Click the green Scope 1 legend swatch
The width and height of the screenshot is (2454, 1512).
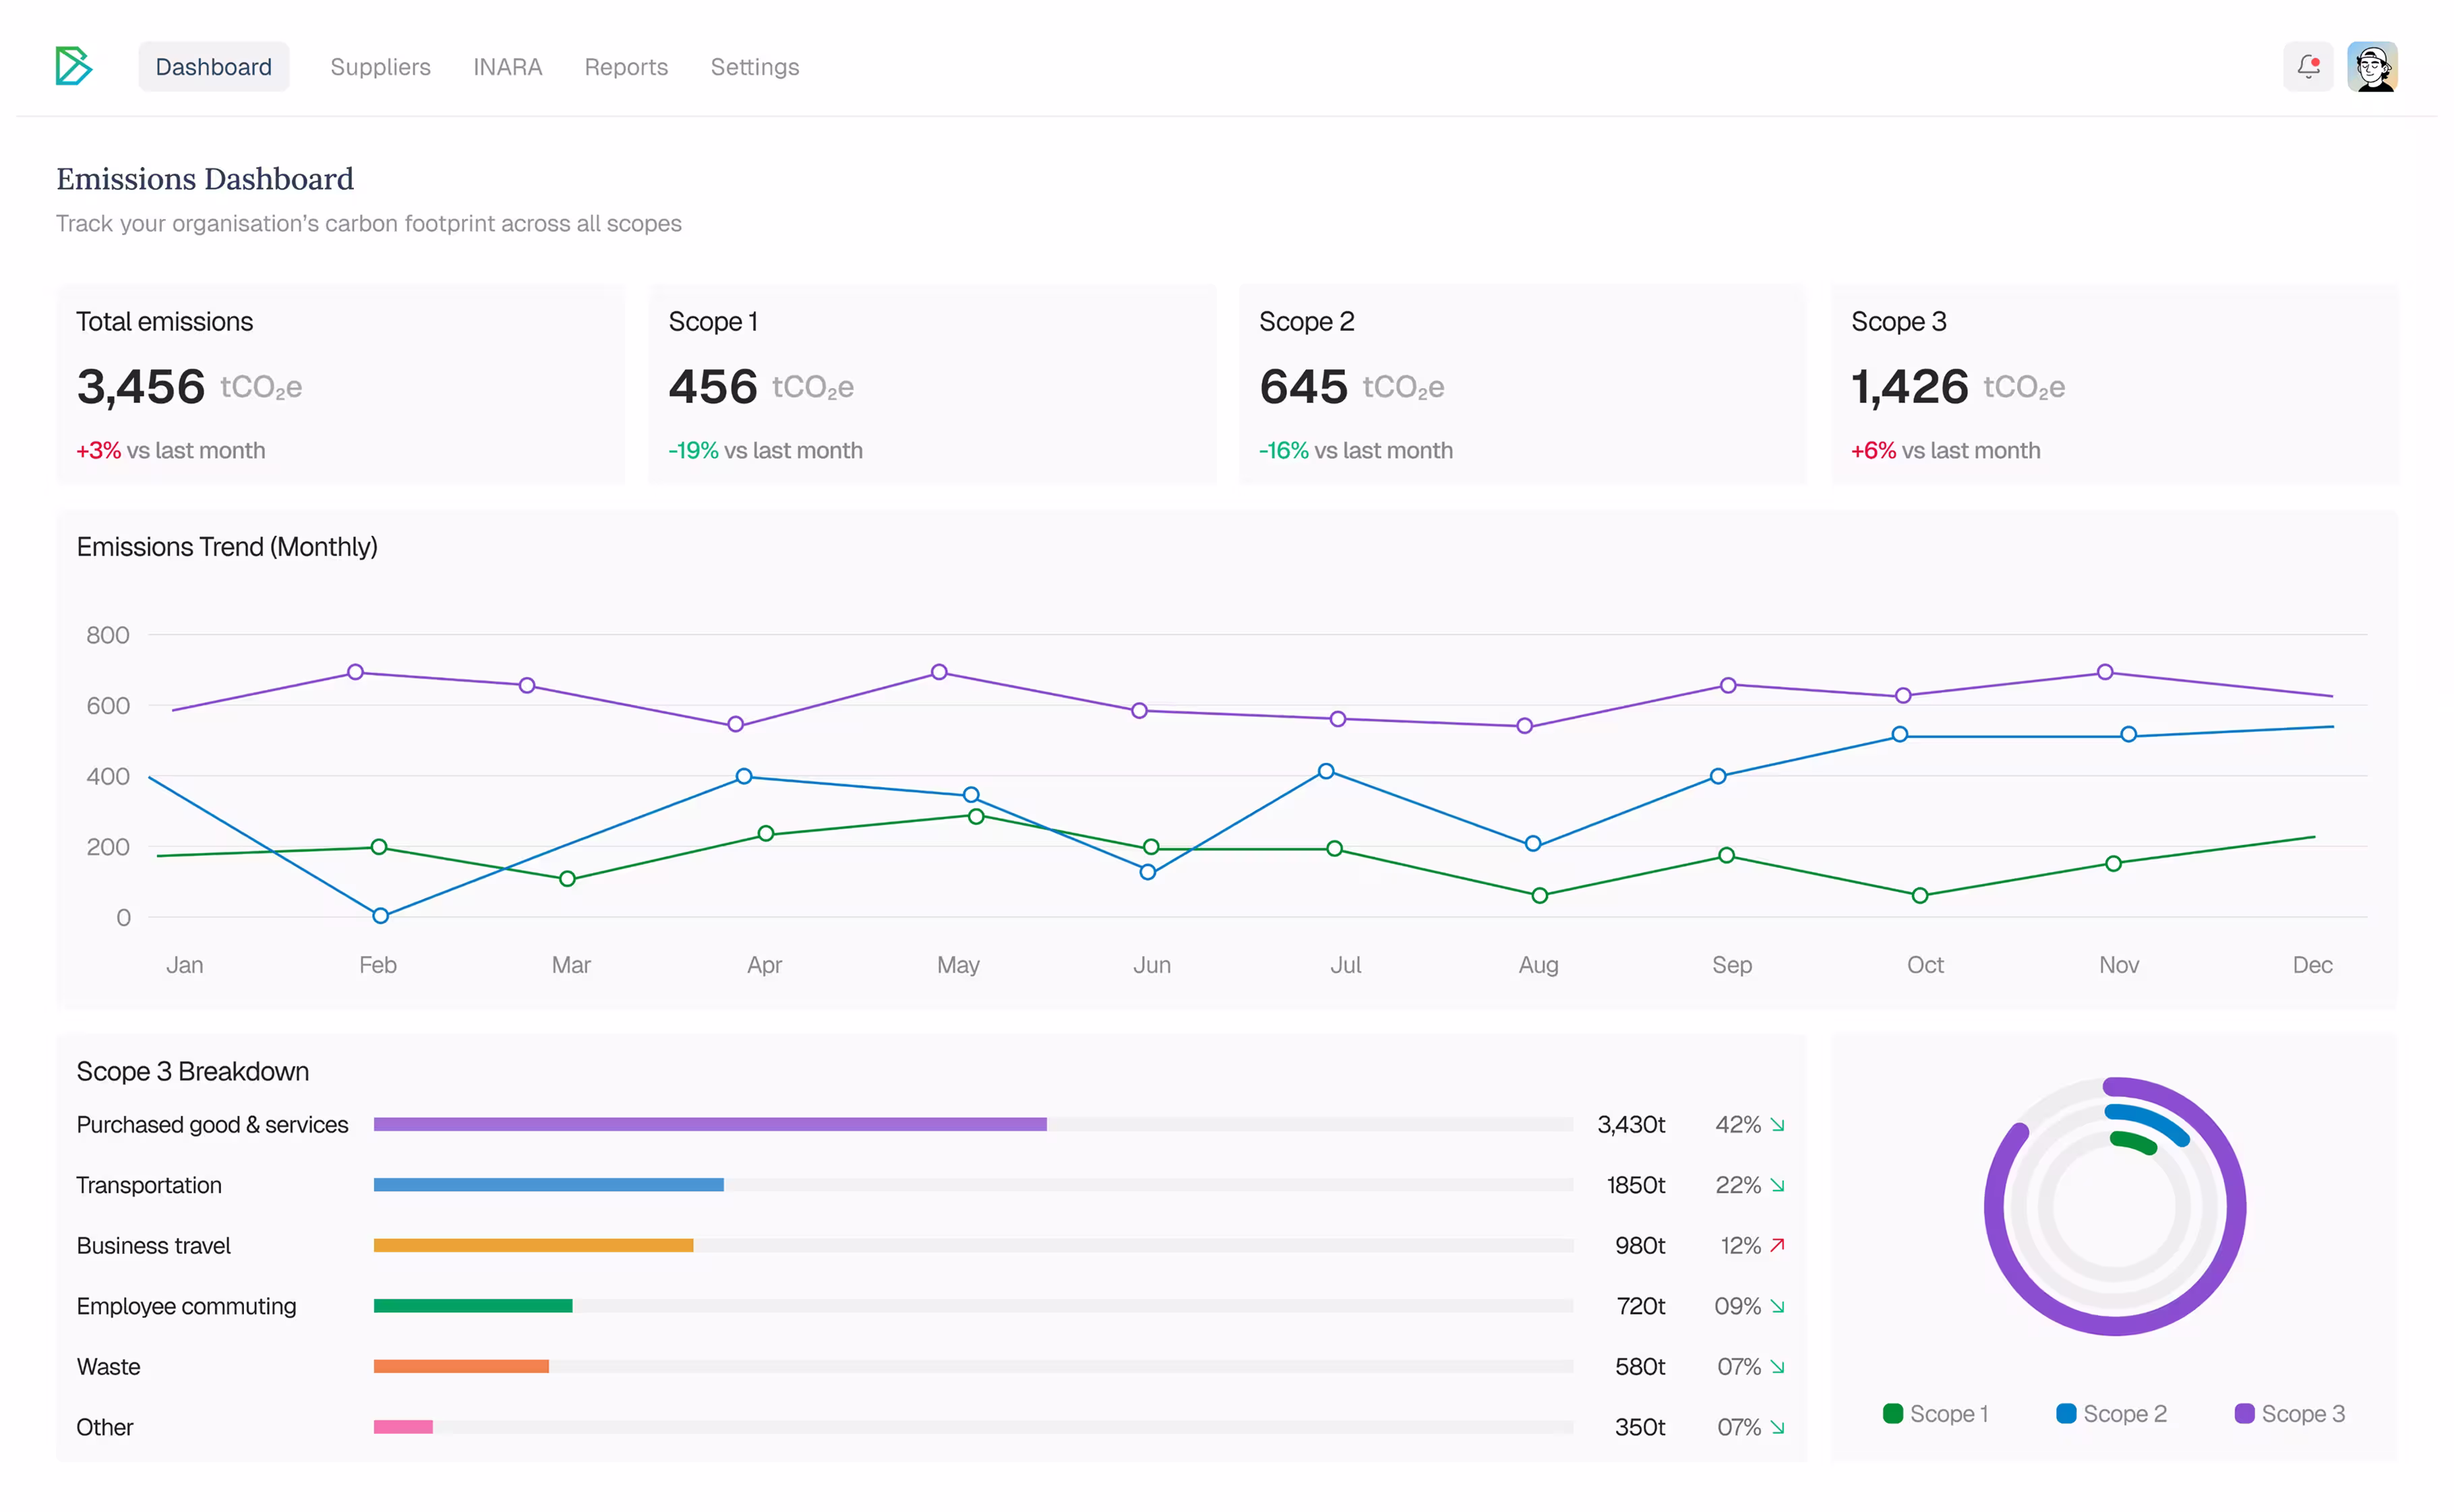pyautogui.click(x=1892, y=1413)
